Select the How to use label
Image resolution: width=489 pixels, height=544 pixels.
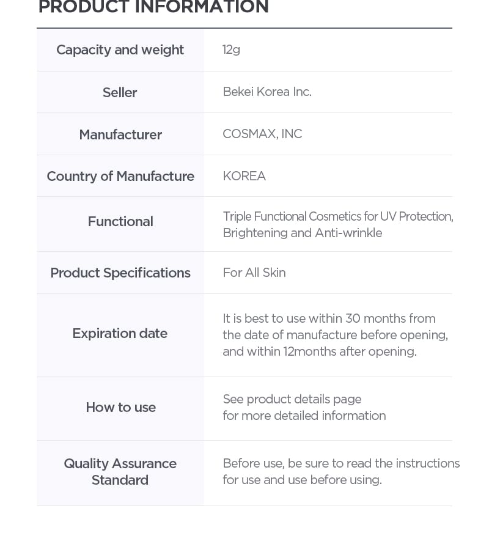click(121, 407)
